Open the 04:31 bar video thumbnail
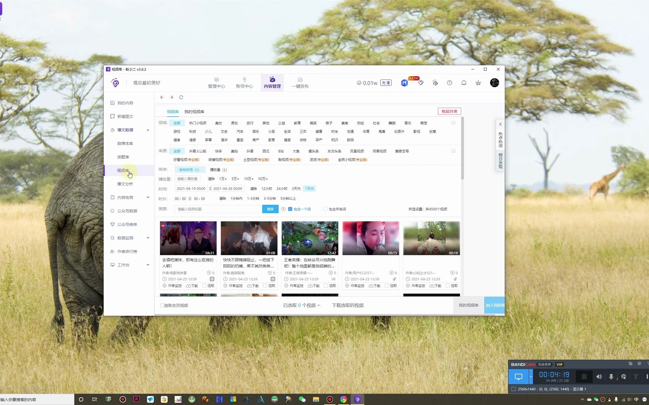This screenshot has height=405, width=649. 188,238
